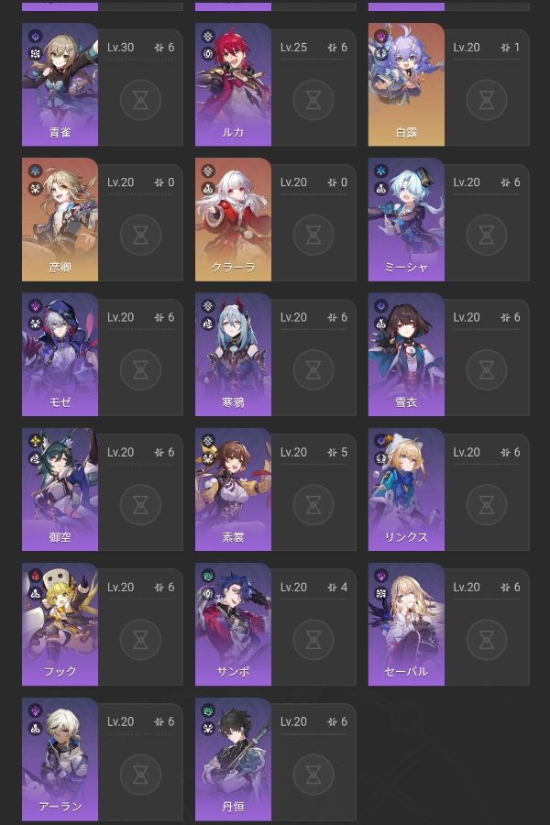This screenshot has width=550, height=825.
Task: Click the empty light cone slot beside 白露
Action: (x=487, y=99)
